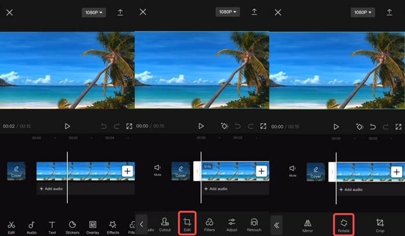The image size is (405, 236).
Task: Open the Stickers panel
Action: tap(72, 225)
